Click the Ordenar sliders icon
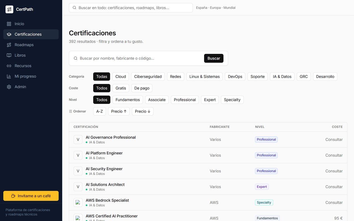The width and height of the screenshot is (354, 221). point(71,111)
